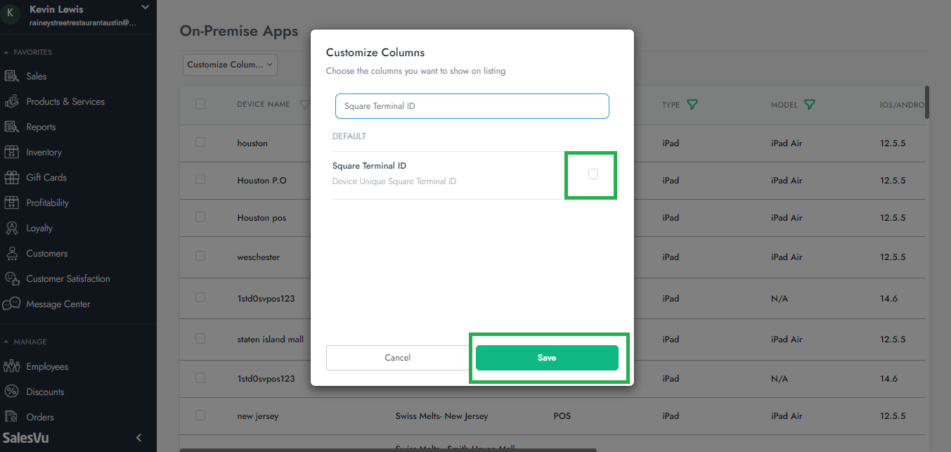
Task: Click the Employees icon
Action: pos(11,366)
